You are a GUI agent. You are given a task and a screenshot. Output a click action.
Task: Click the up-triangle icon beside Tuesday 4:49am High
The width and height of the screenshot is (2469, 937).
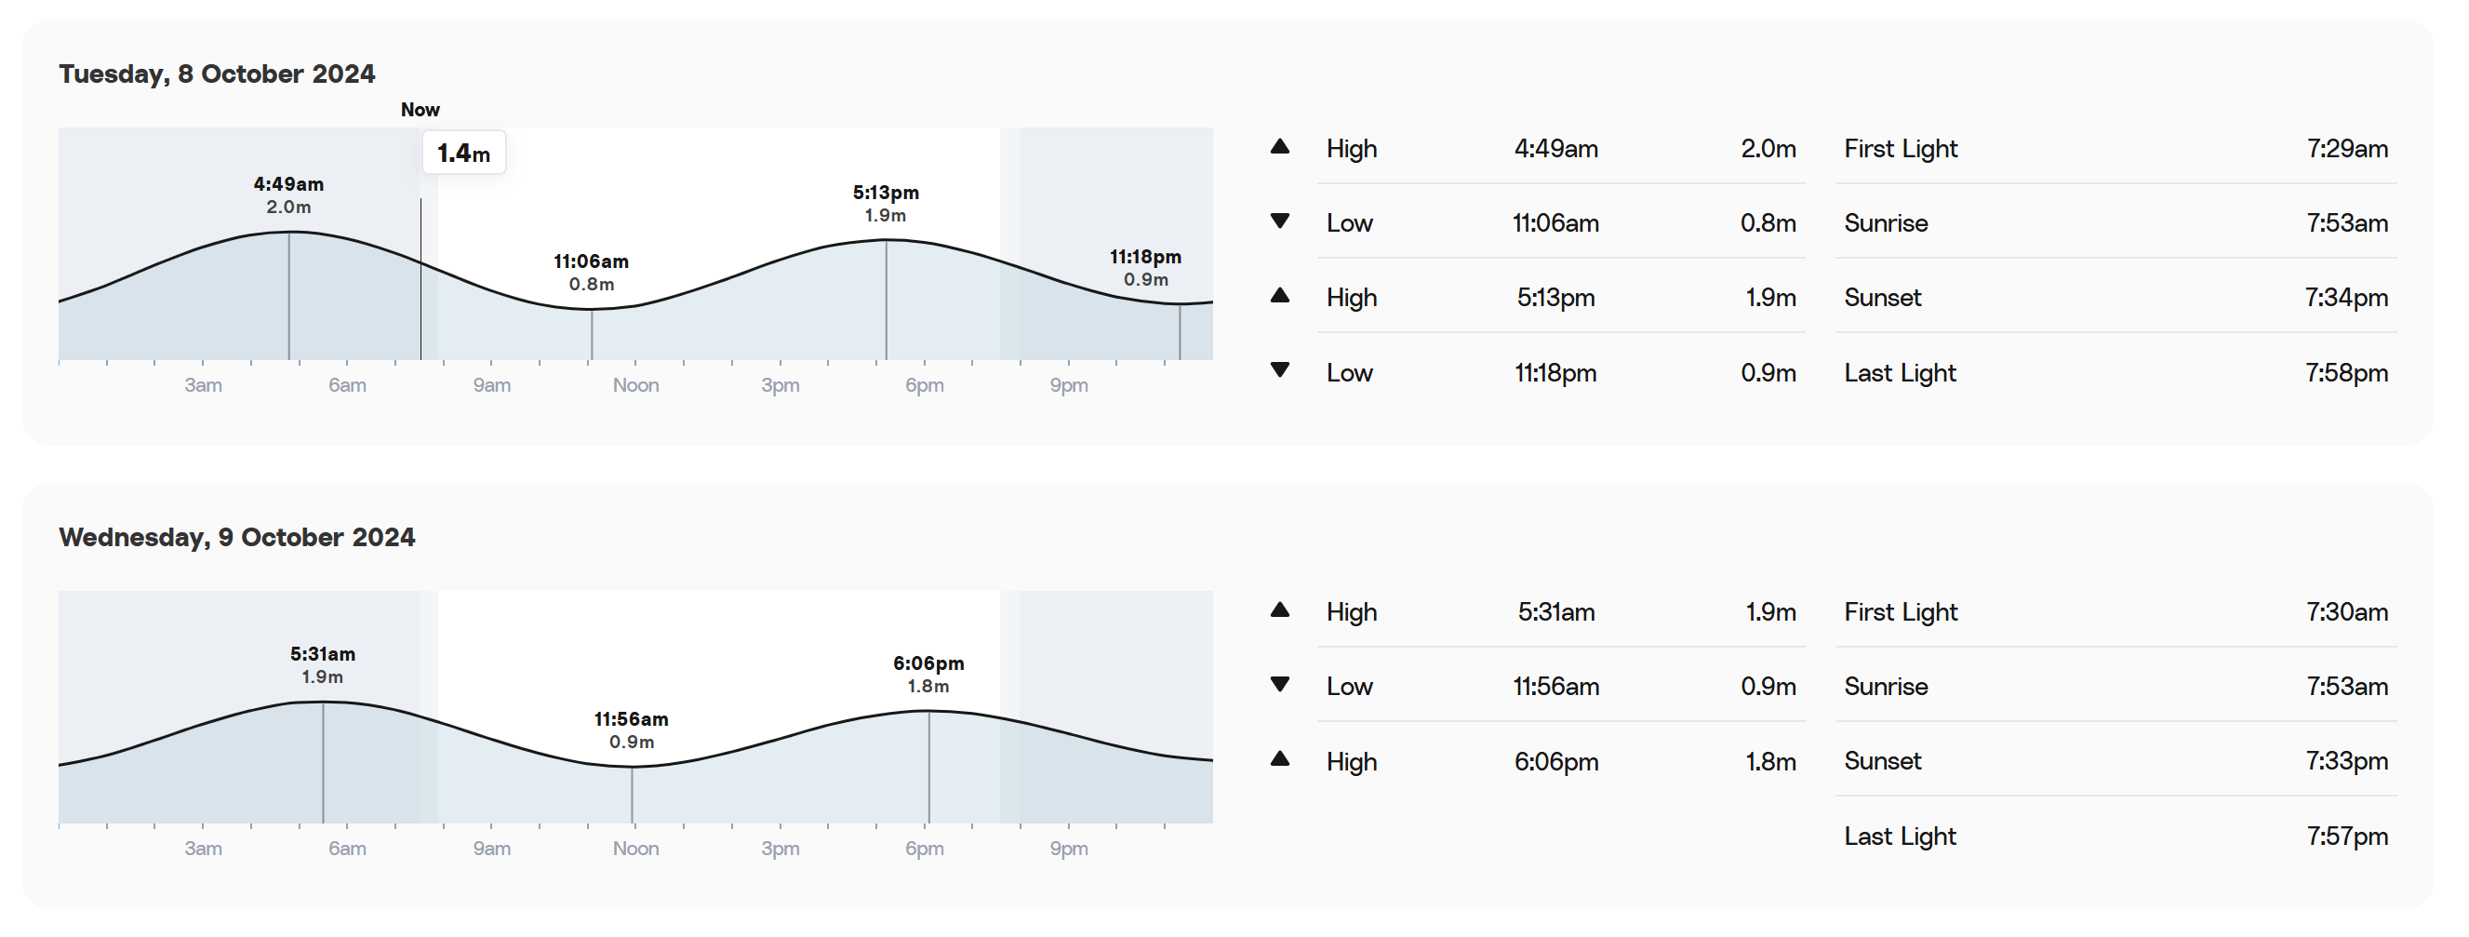(1279, 147)
